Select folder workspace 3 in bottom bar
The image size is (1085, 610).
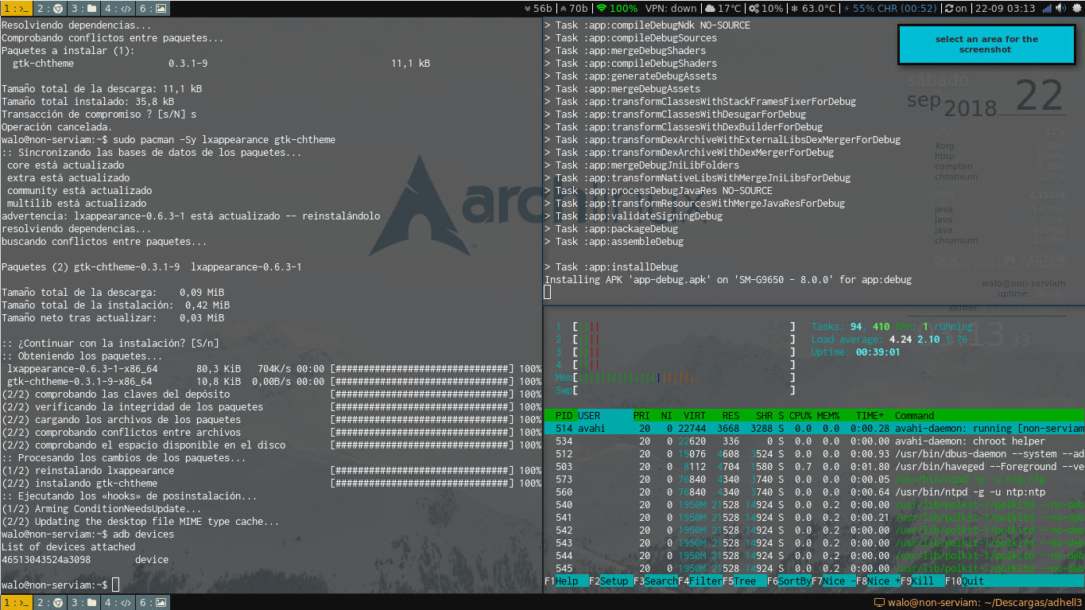pyautogui.click(x=83, y=602)
